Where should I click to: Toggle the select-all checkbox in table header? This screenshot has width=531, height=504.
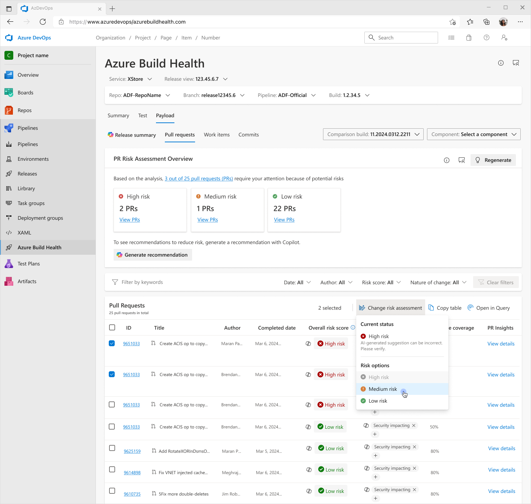[x=112, y=327]
